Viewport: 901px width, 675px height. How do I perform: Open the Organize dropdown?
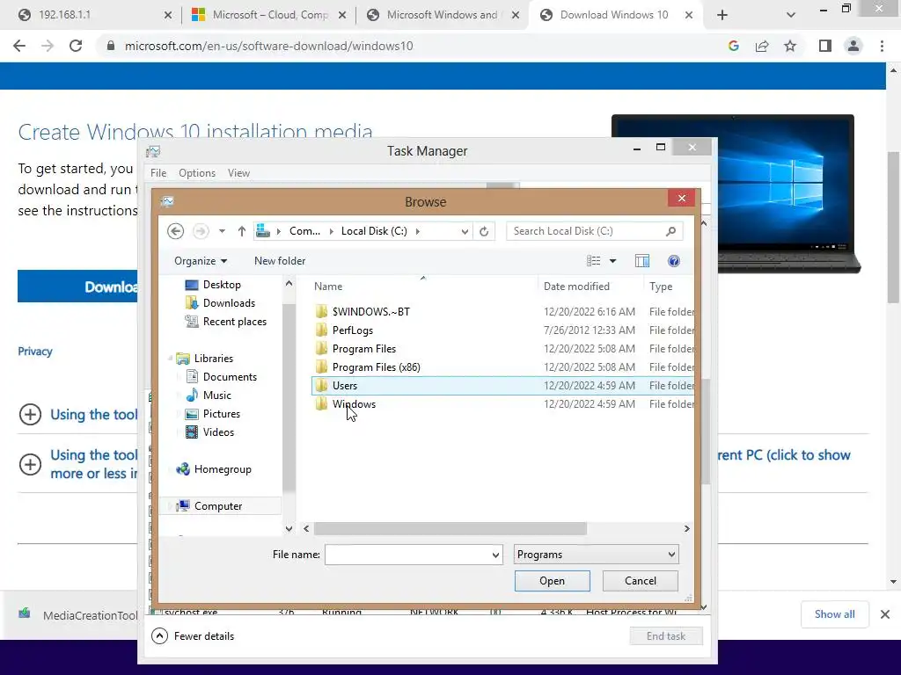pos(201,261)
